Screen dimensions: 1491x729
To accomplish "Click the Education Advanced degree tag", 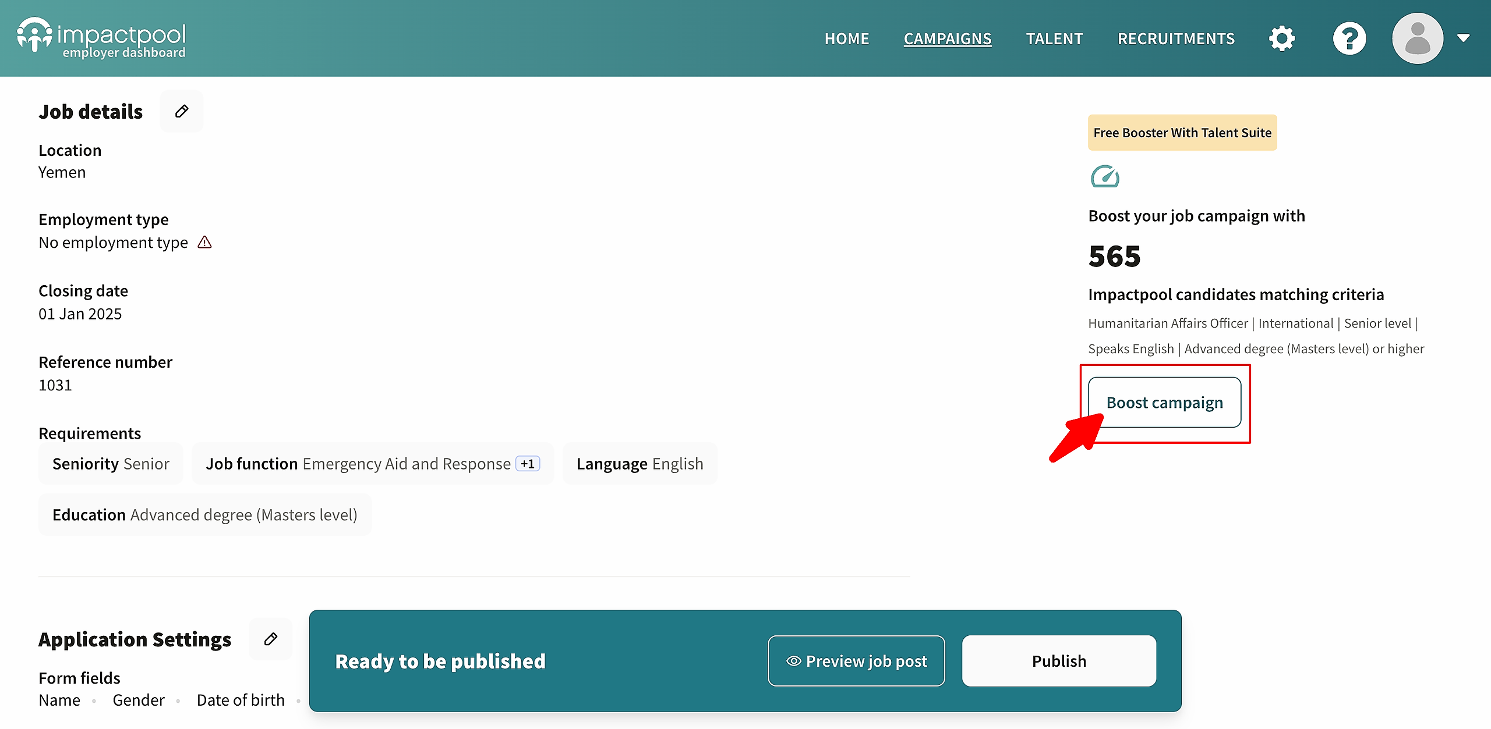I will [205, 515].
